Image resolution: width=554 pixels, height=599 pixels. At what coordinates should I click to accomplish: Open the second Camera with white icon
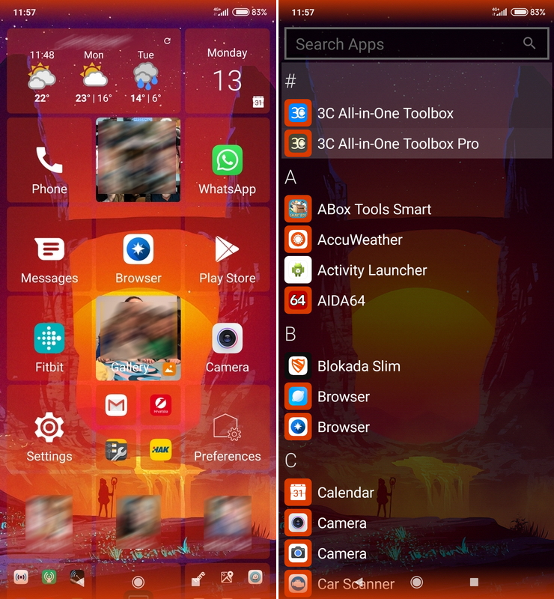coord(416,553)
